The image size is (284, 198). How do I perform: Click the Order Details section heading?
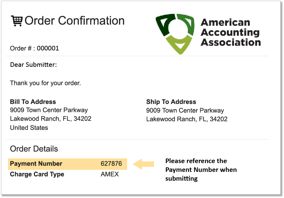coord(34,149)
